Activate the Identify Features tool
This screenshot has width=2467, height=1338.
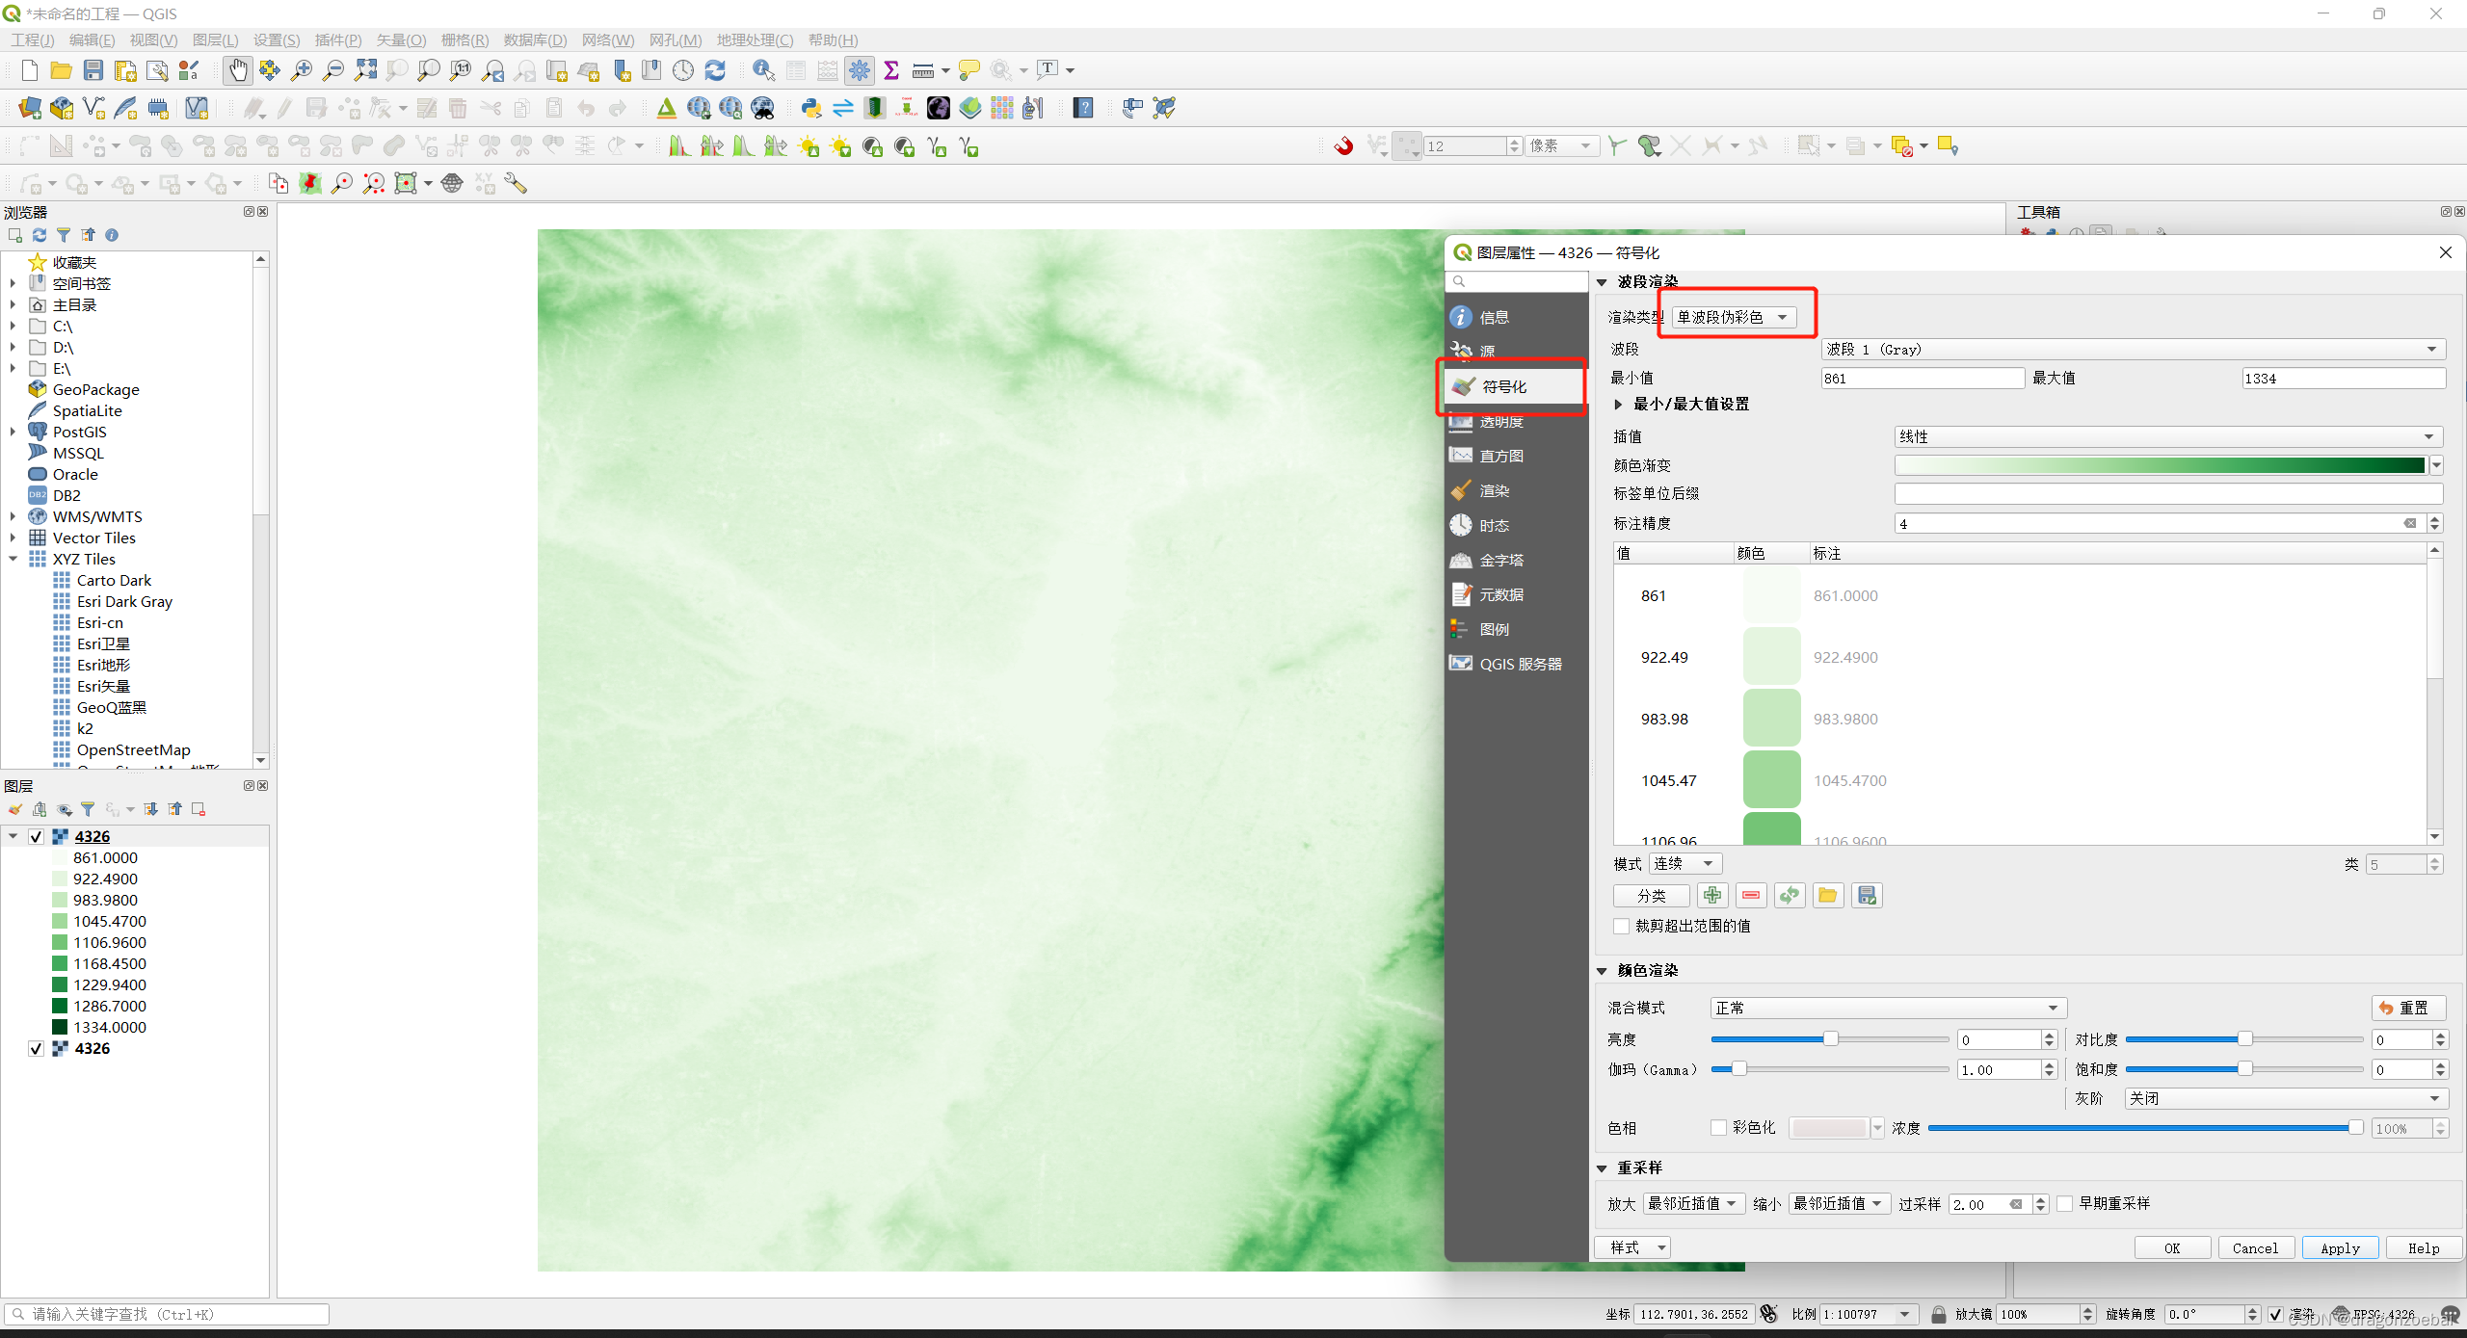tap(762, 69)
